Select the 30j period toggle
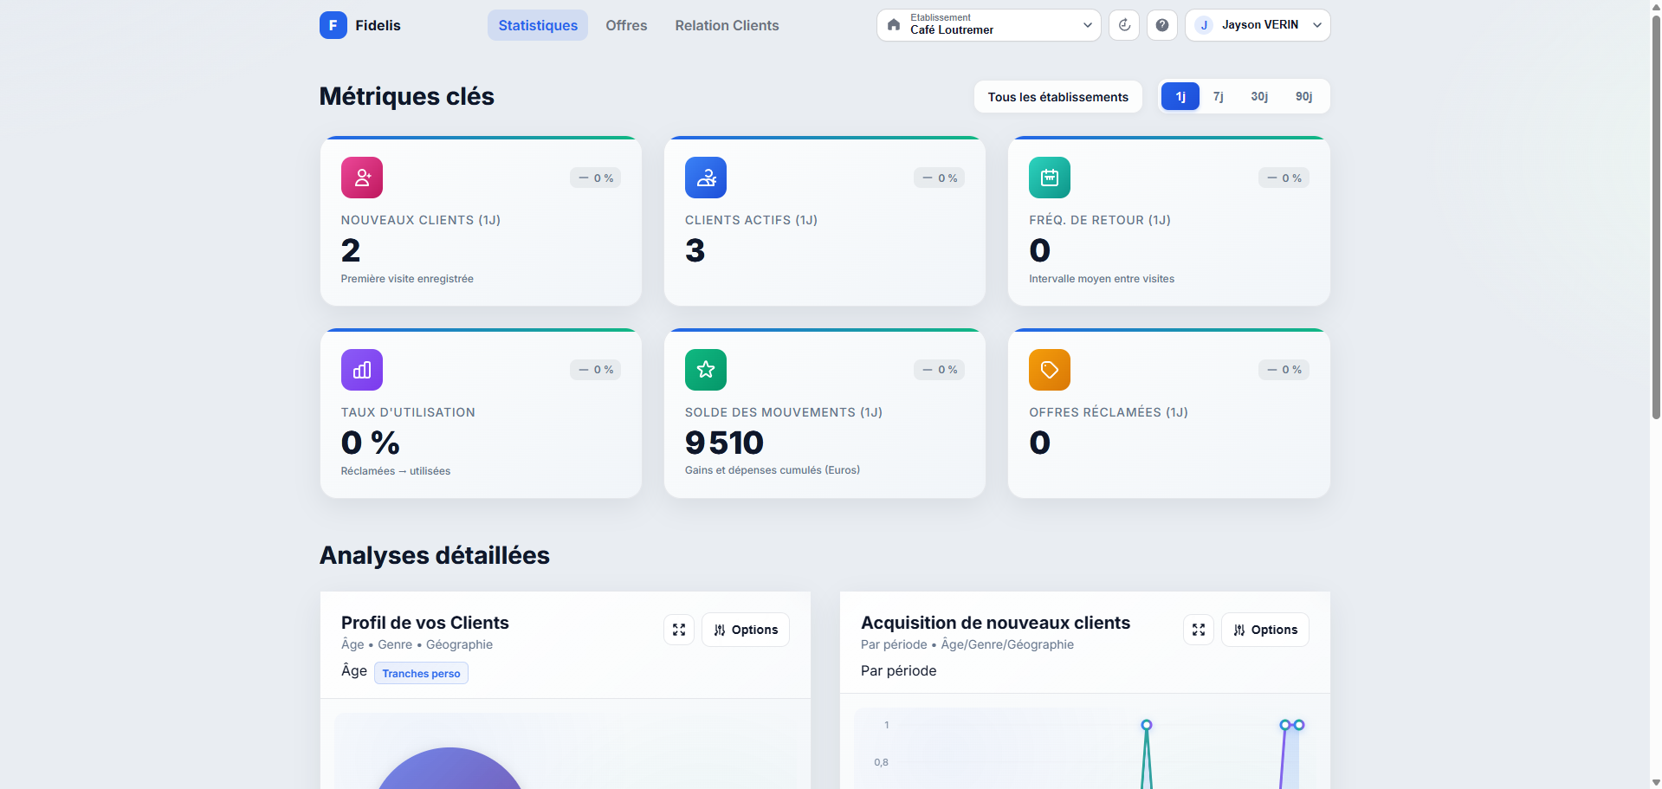Screen dimensions: 1662x789 click(x=1258, y=97)
